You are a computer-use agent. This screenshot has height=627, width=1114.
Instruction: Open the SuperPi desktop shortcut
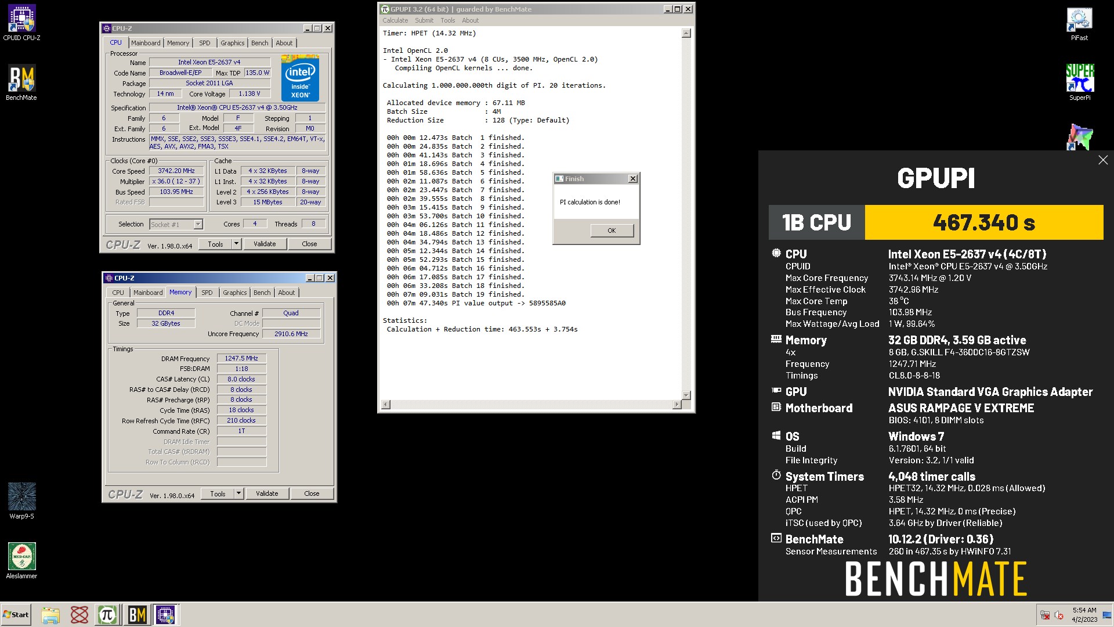tap(1079, 82)
